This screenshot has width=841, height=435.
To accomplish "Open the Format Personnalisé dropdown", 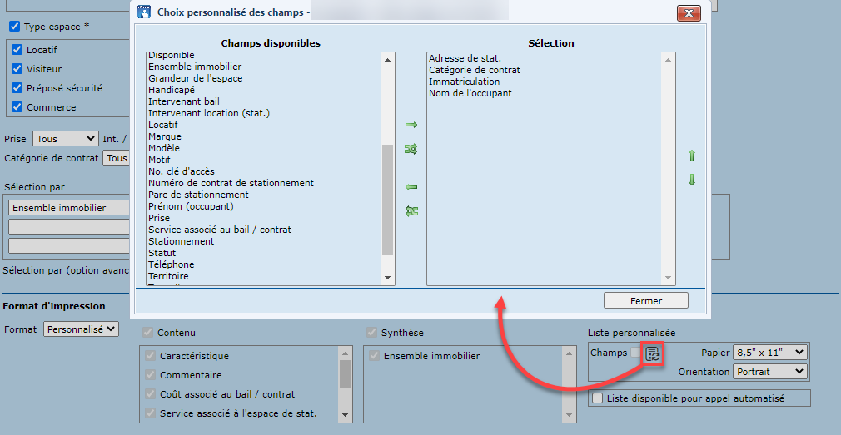I will [81, 329].
